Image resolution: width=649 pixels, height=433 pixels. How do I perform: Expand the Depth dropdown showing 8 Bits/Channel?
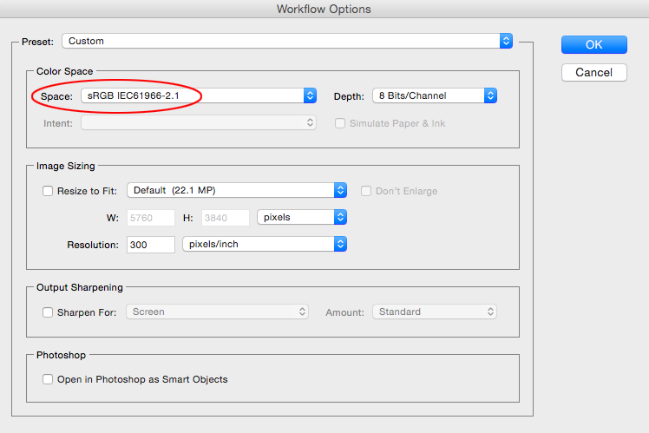click(x=434, y=95)
